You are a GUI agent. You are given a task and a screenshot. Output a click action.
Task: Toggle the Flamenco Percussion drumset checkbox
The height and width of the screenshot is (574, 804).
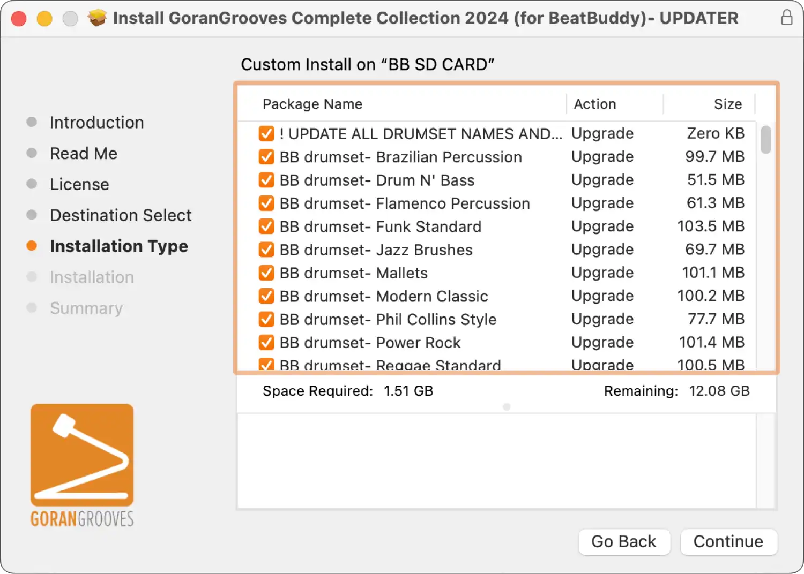266,203
